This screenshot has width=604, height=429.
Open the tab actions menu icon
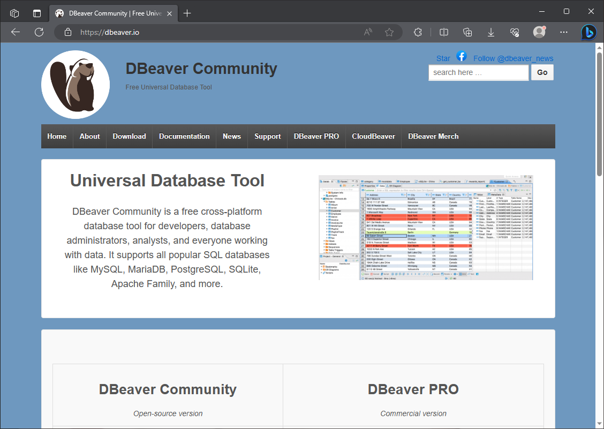(x=37, y=13)
